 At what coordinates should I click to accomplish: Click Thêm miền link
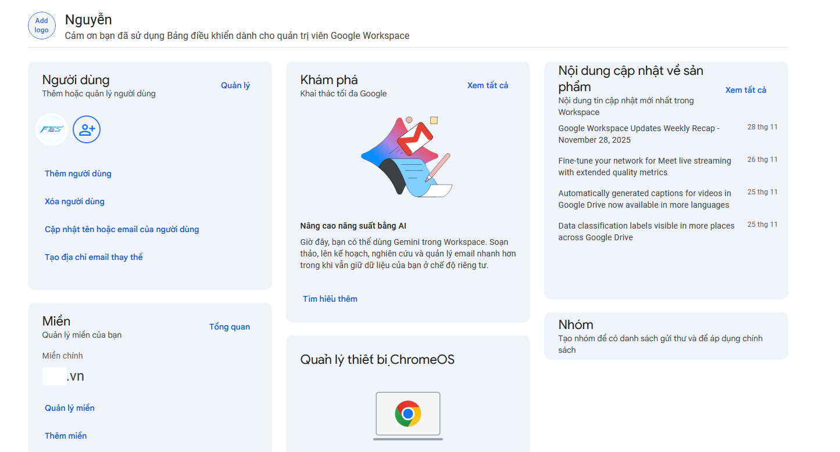tap(66, 436)
